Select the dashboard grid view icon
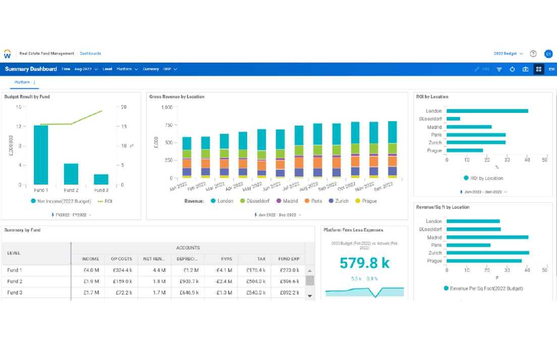Viewport: 557px width, 348px height. (538, 69)
